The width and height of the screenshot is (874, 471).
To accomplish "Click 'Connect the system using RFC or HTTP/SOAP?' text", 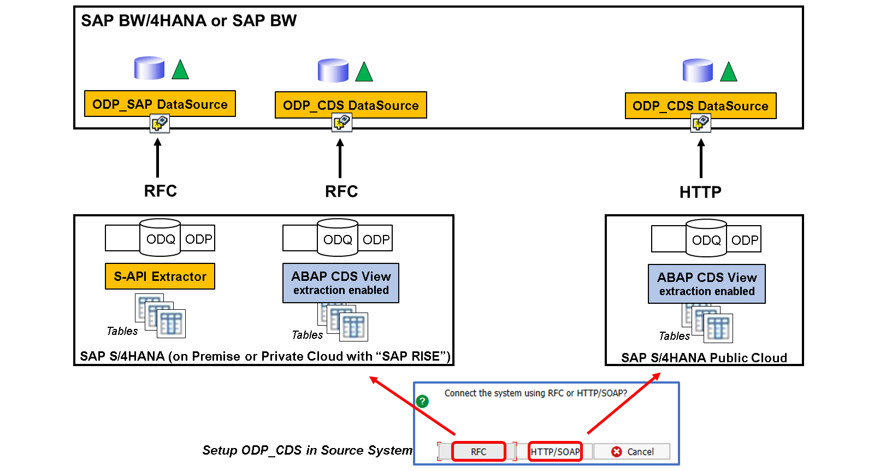I will tap(536, 393).
